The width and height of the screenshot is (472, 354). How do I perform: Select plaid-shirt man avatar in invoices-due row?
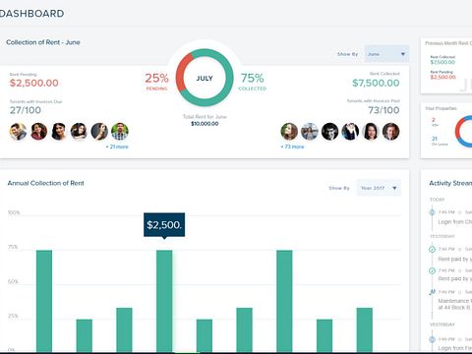click(120, 132)
